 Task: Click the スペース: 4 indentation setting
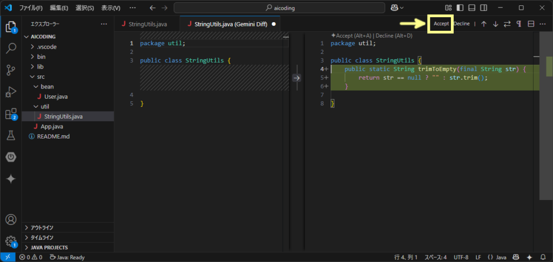pos(435,258)
